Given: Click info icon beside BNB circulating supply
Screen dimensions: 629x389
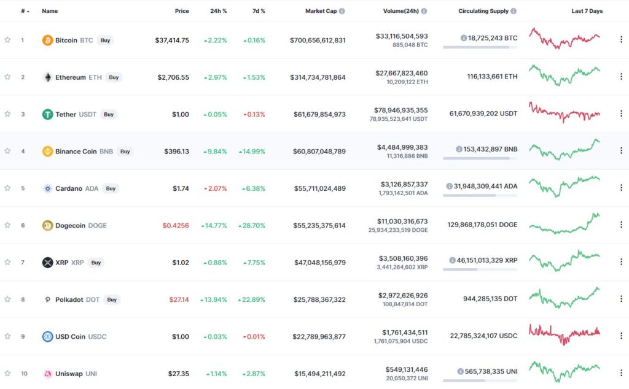Looking at the screenshot, I should pos(459,149).
